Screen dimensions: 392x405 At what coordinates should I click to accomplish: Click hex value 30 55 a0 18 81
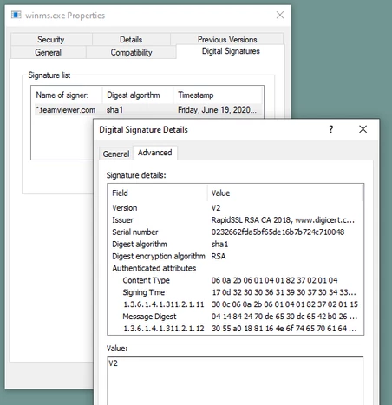[284, 329]
